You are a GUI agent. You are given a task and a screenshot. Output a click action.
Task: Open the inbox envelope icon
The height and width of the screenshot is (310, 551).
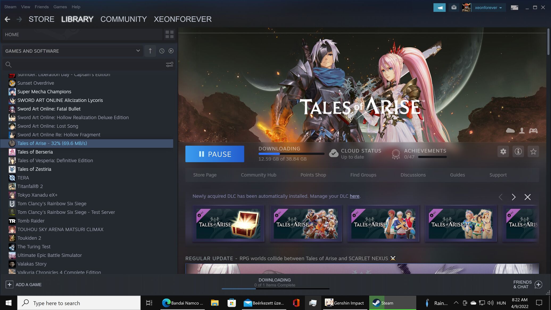[454, 7]
